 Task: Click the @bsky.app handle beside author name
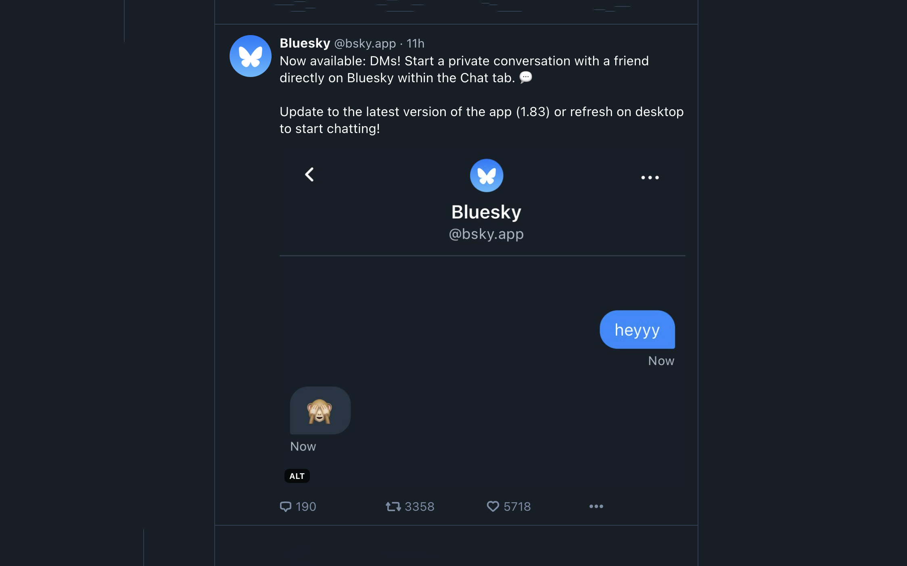point(365,44)
